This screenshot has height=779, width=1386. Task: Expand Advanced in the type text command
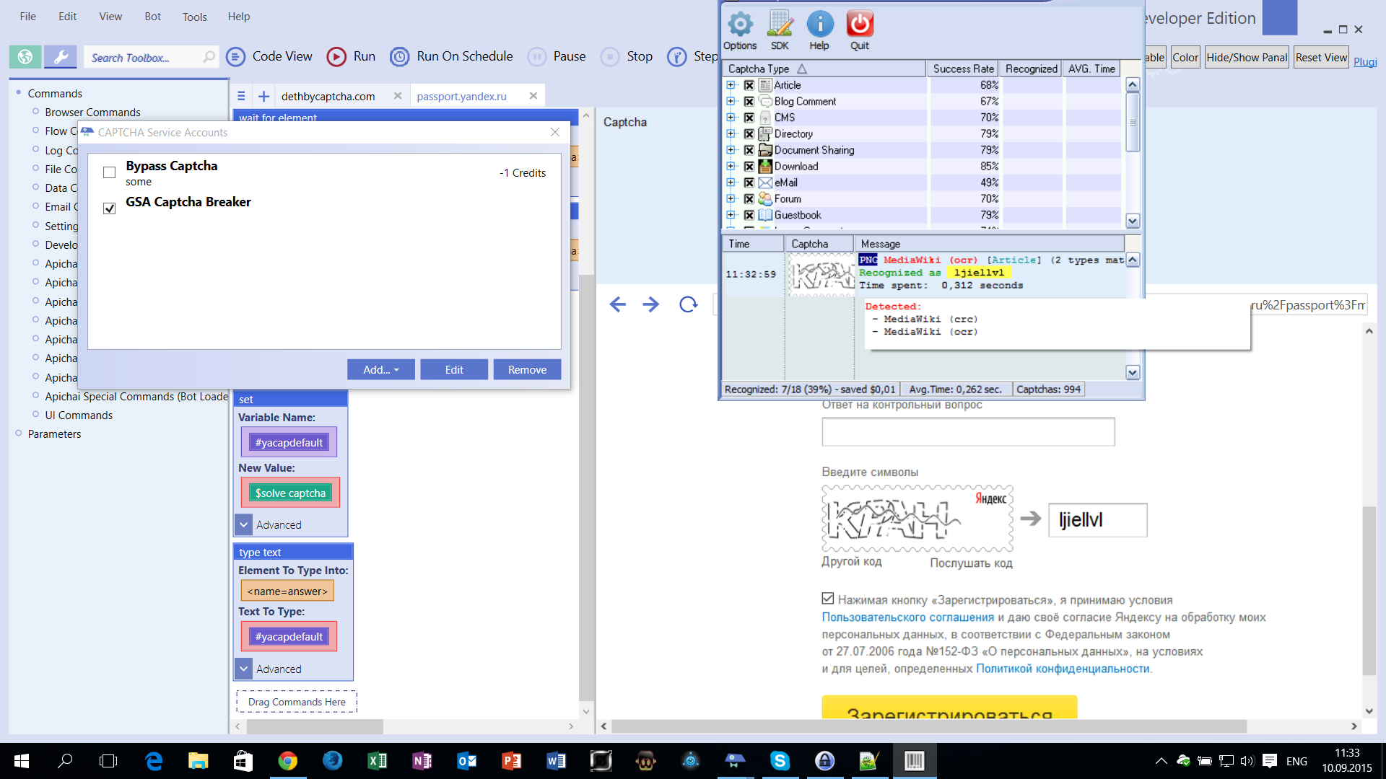[x=244, y=669]
